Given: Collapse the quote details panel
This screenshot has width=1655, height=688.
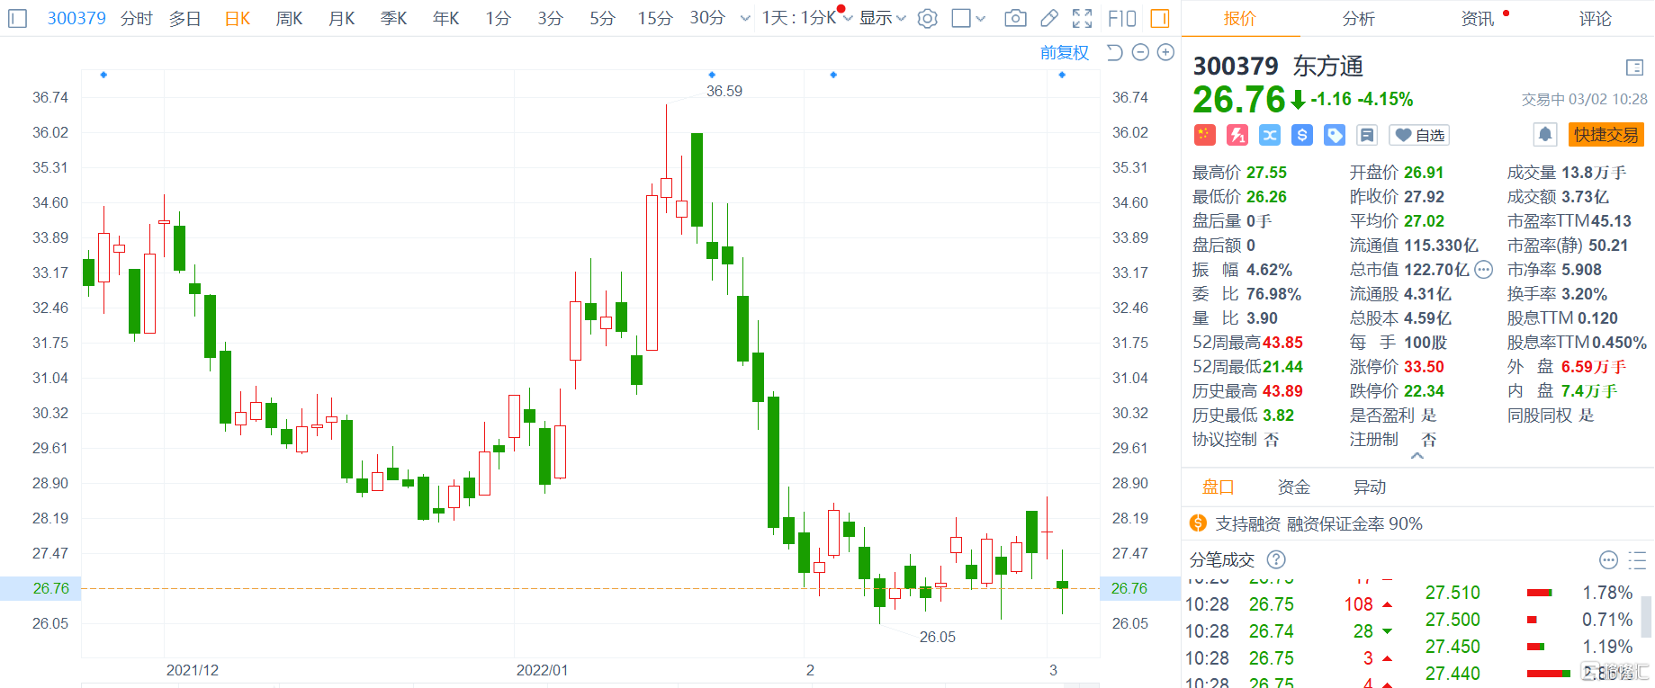Looking at the screenshot, I should pyautogui.click(x=1417, y=456).
